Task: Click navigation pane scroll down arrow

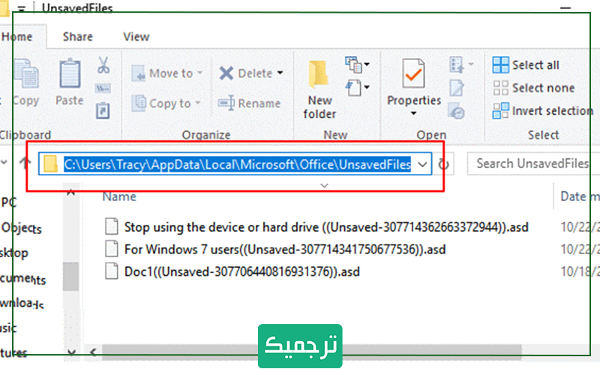Action: 71,352
